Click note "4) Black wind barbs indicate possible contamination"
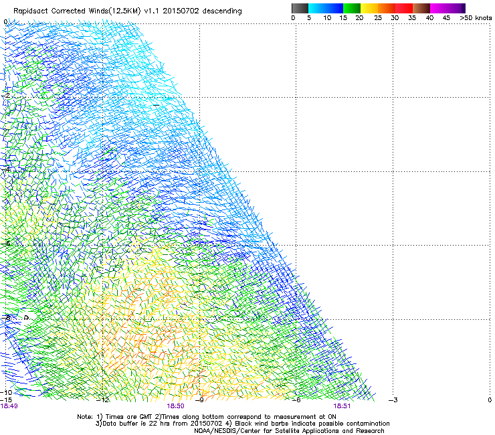 (x=308, y=424)
